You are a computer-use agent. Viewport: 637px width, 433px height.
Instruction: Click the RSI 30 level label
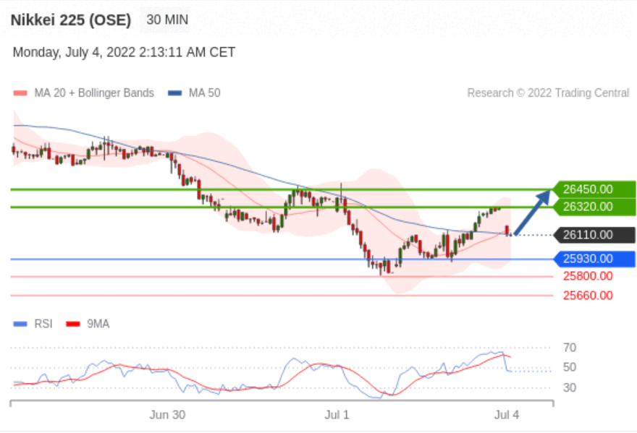pyautogui.click(x=570, y=388)
